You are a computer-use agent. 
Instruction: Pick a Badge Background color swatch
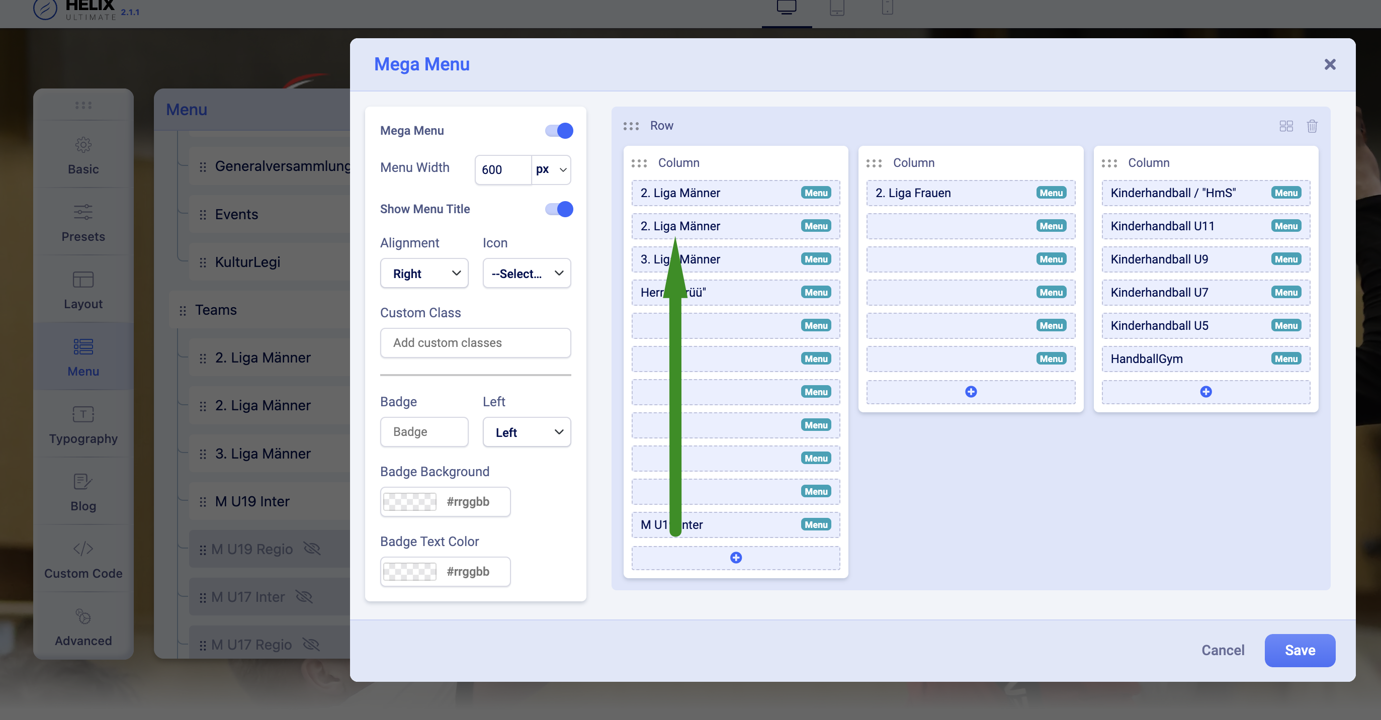coord(409,502)
